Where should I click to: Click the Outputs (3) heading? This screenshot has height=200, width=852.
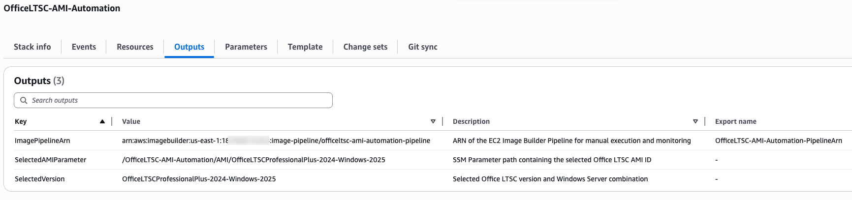click(x=39, y=81)
